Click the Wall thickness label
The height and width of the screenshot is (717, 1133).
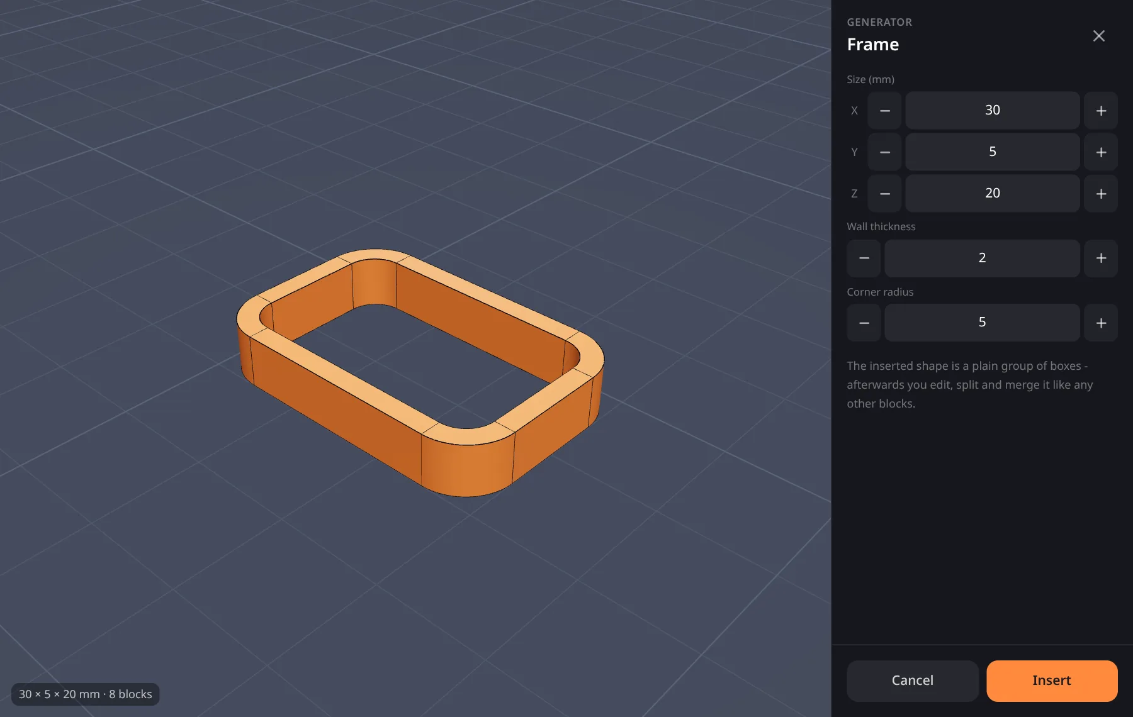881,226
